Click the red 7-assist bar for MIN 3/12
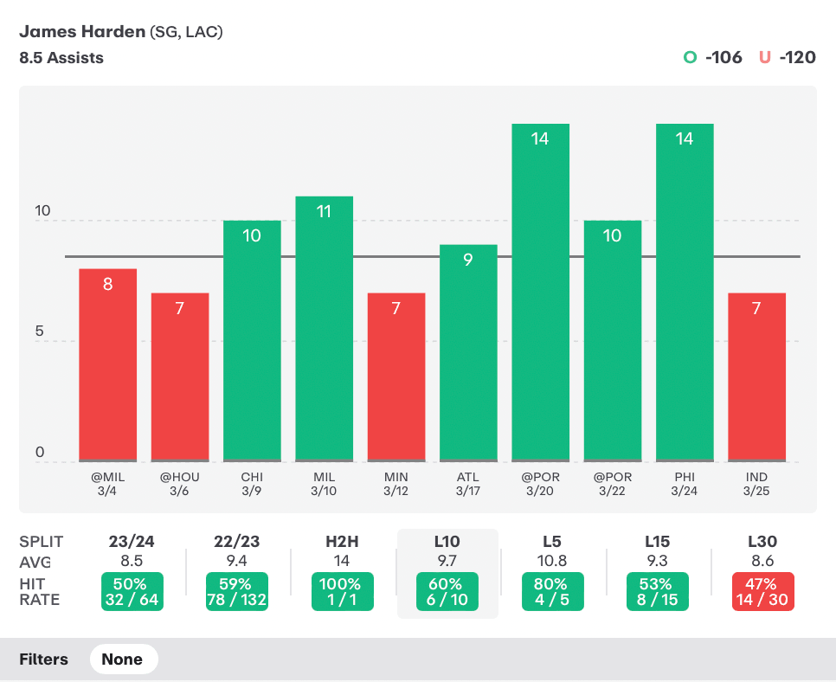 click(x=396, y=377)
